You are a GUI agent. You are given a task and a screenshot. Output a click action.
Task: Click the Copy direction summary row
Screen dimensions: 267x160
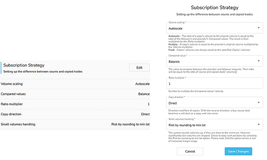coord(75,114)
